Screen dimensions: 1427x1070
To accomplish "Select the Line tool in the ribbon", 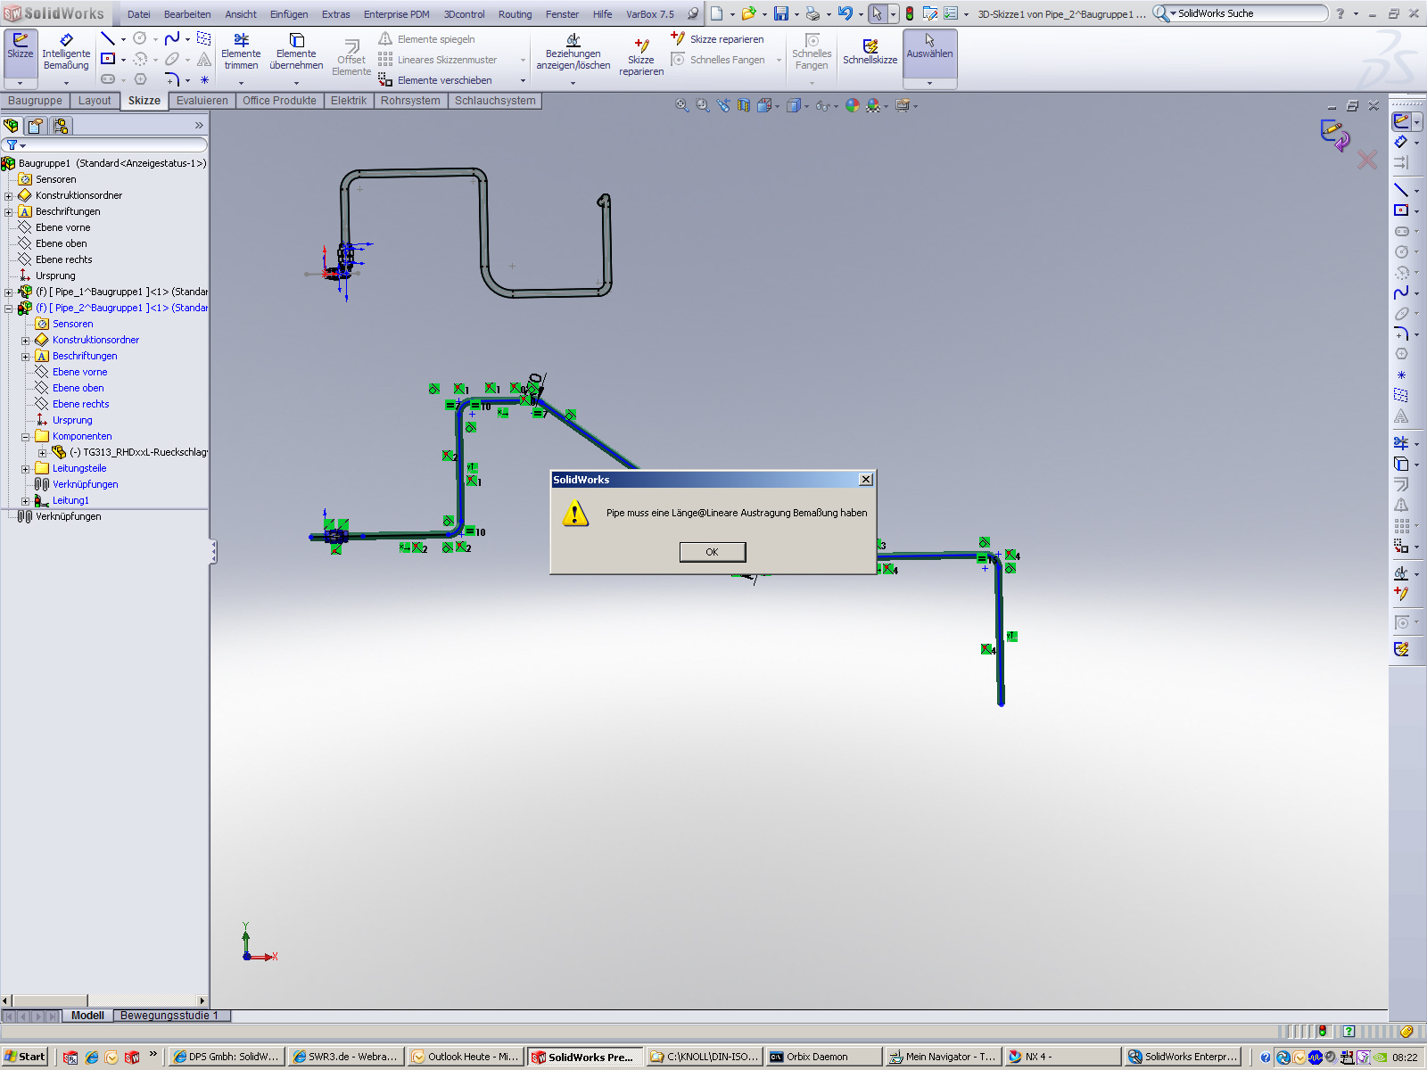I will pos(108,38).
